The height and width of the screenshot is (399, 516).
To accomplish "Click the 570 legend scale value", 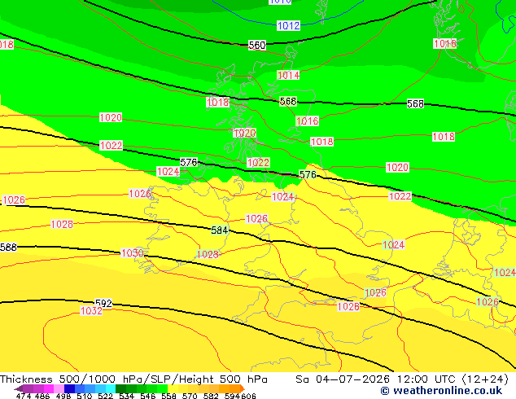I will coord(190,396).
